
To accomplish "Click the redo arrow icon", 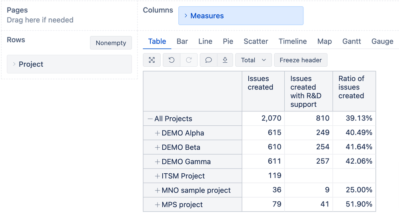I will [x=189, y=60].
